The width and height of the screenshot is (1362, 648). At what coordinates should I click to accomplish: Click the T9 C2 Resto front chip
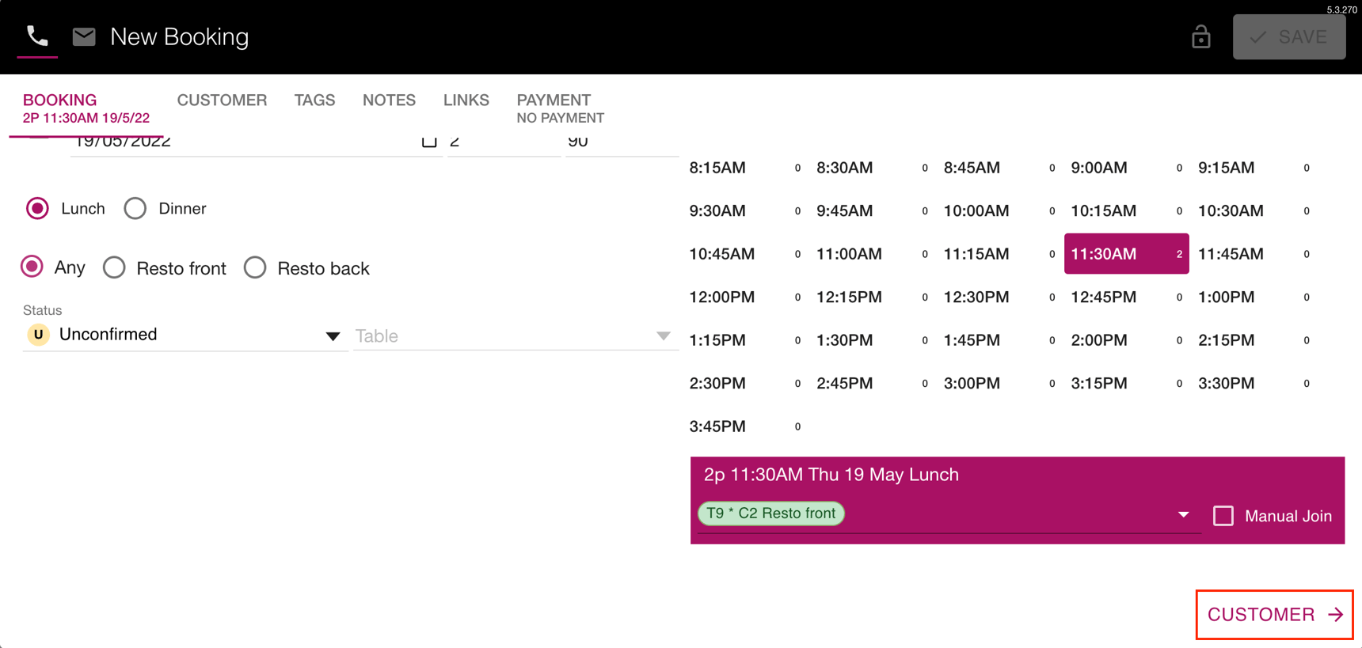770,513
